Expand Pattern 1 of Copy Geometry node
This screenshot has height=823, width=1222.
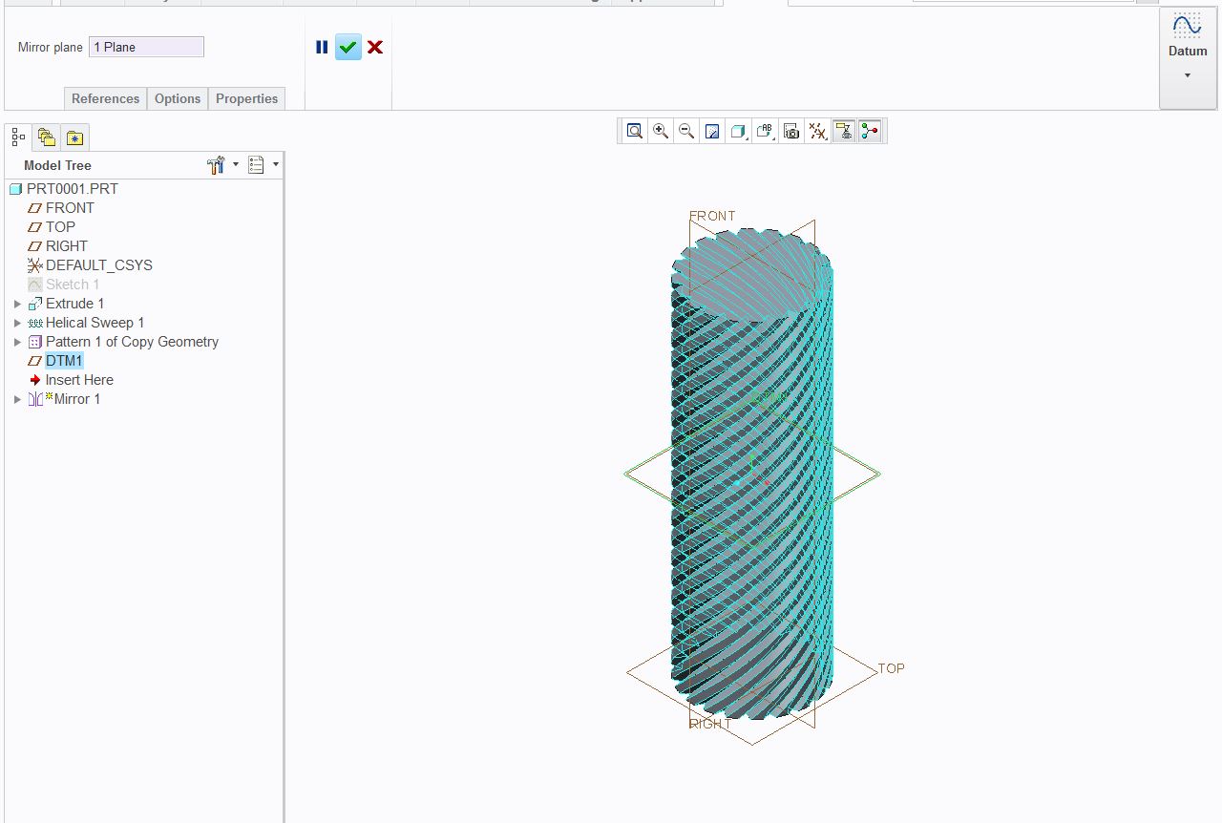[x=17, y=342]
